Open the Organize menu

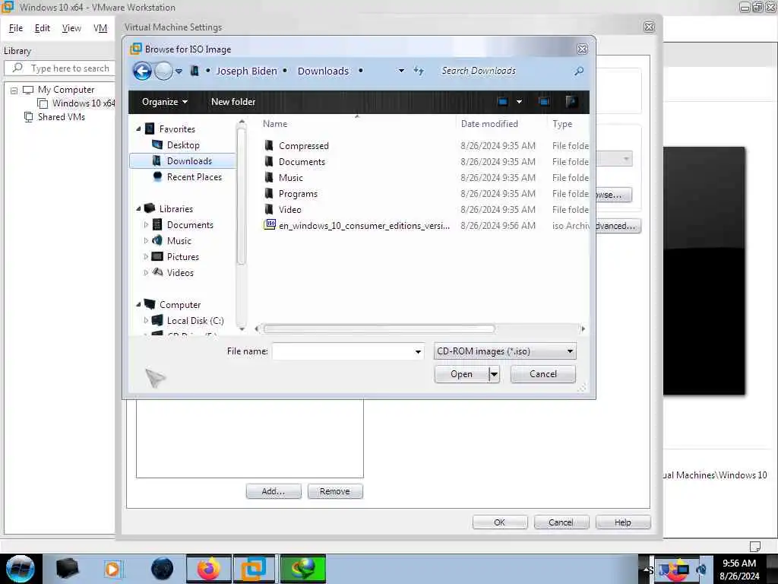click(x=165, y=102)
